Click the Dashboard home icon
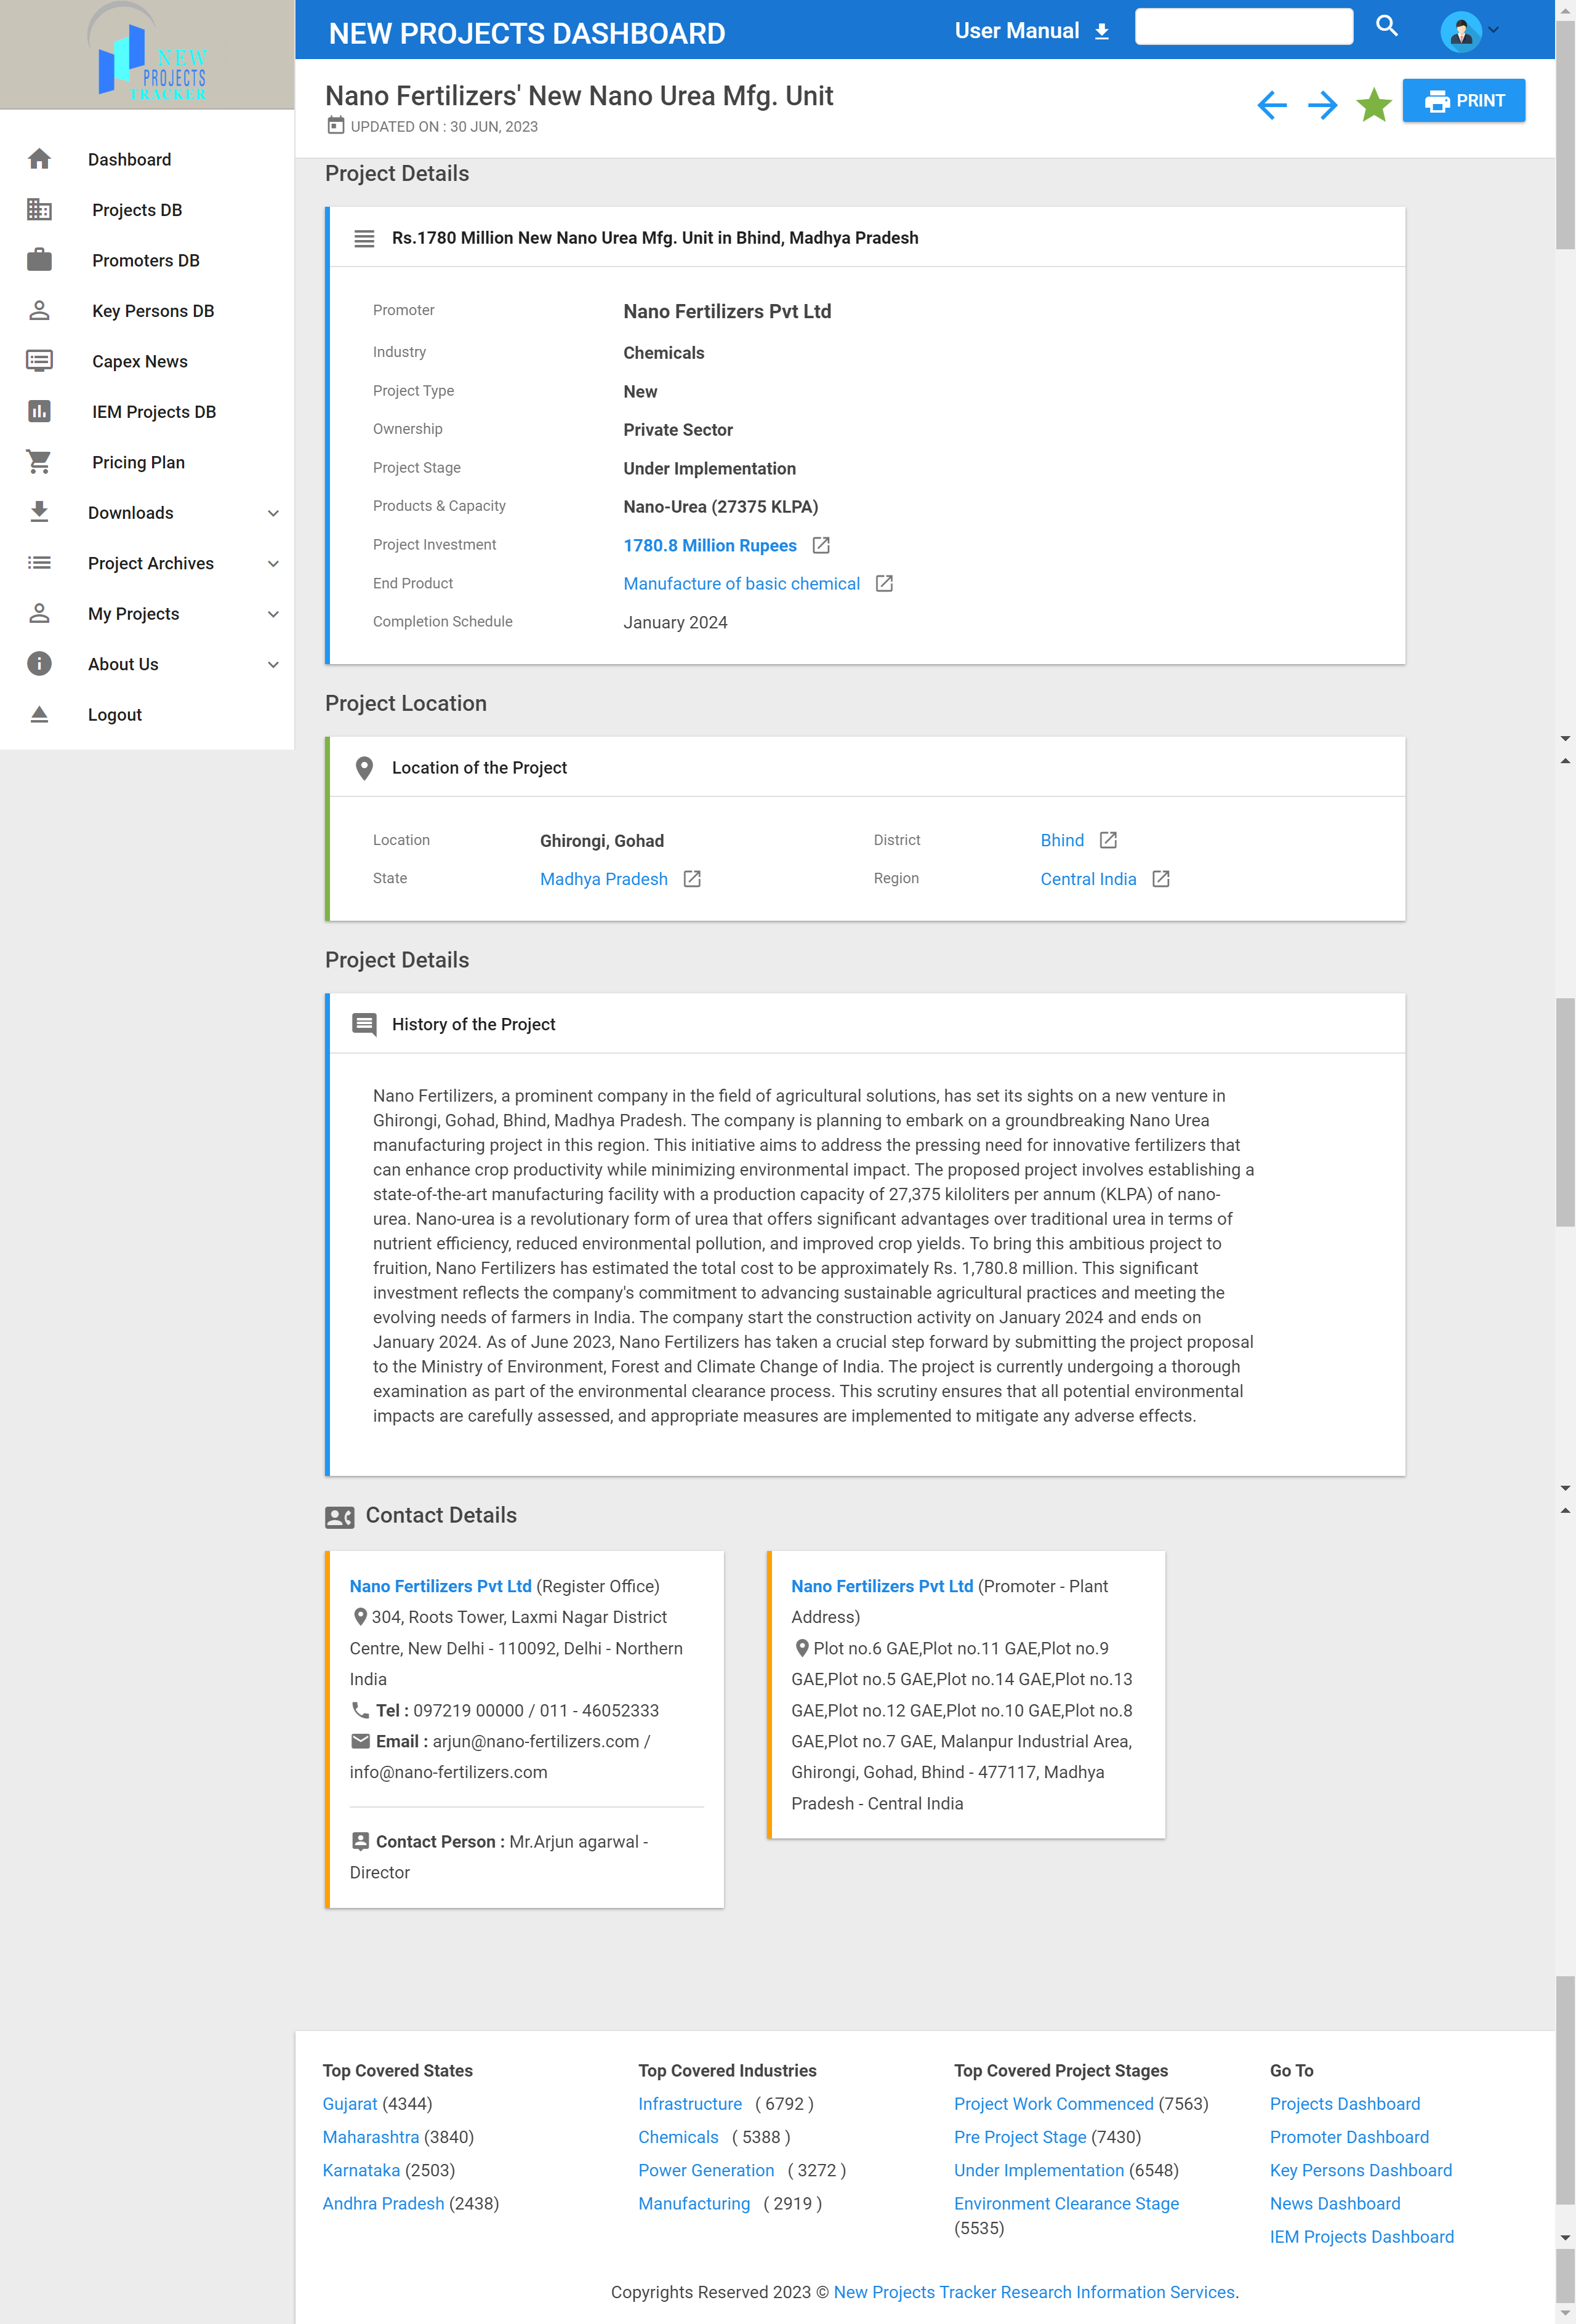 click(x=40, y=159)
